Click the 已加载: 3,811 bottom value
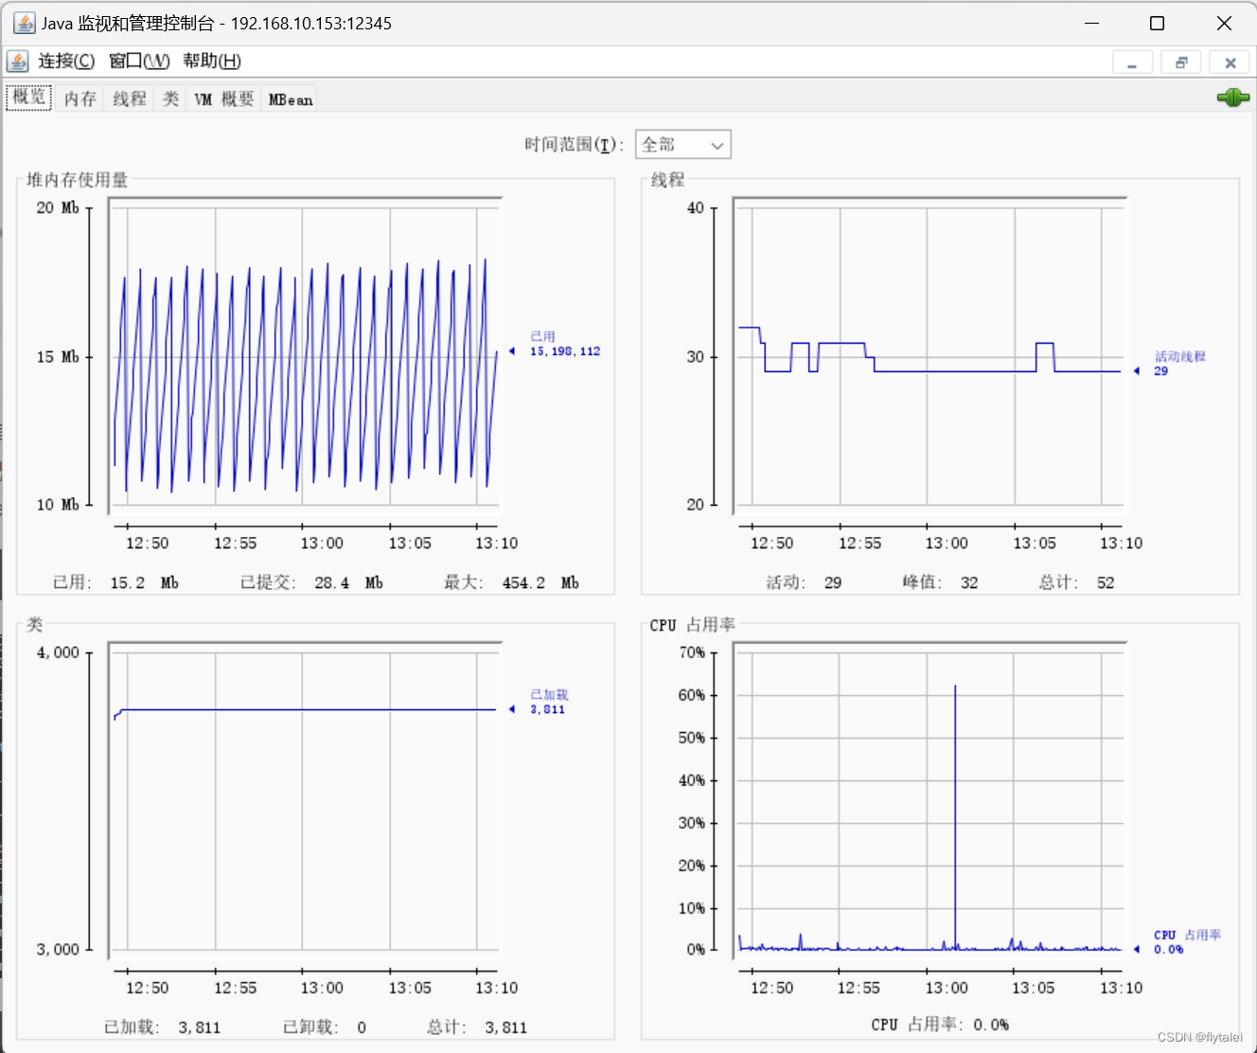Image resolution: width=1257 pixels, height=1053 pixels. (x=162, y=1027)
